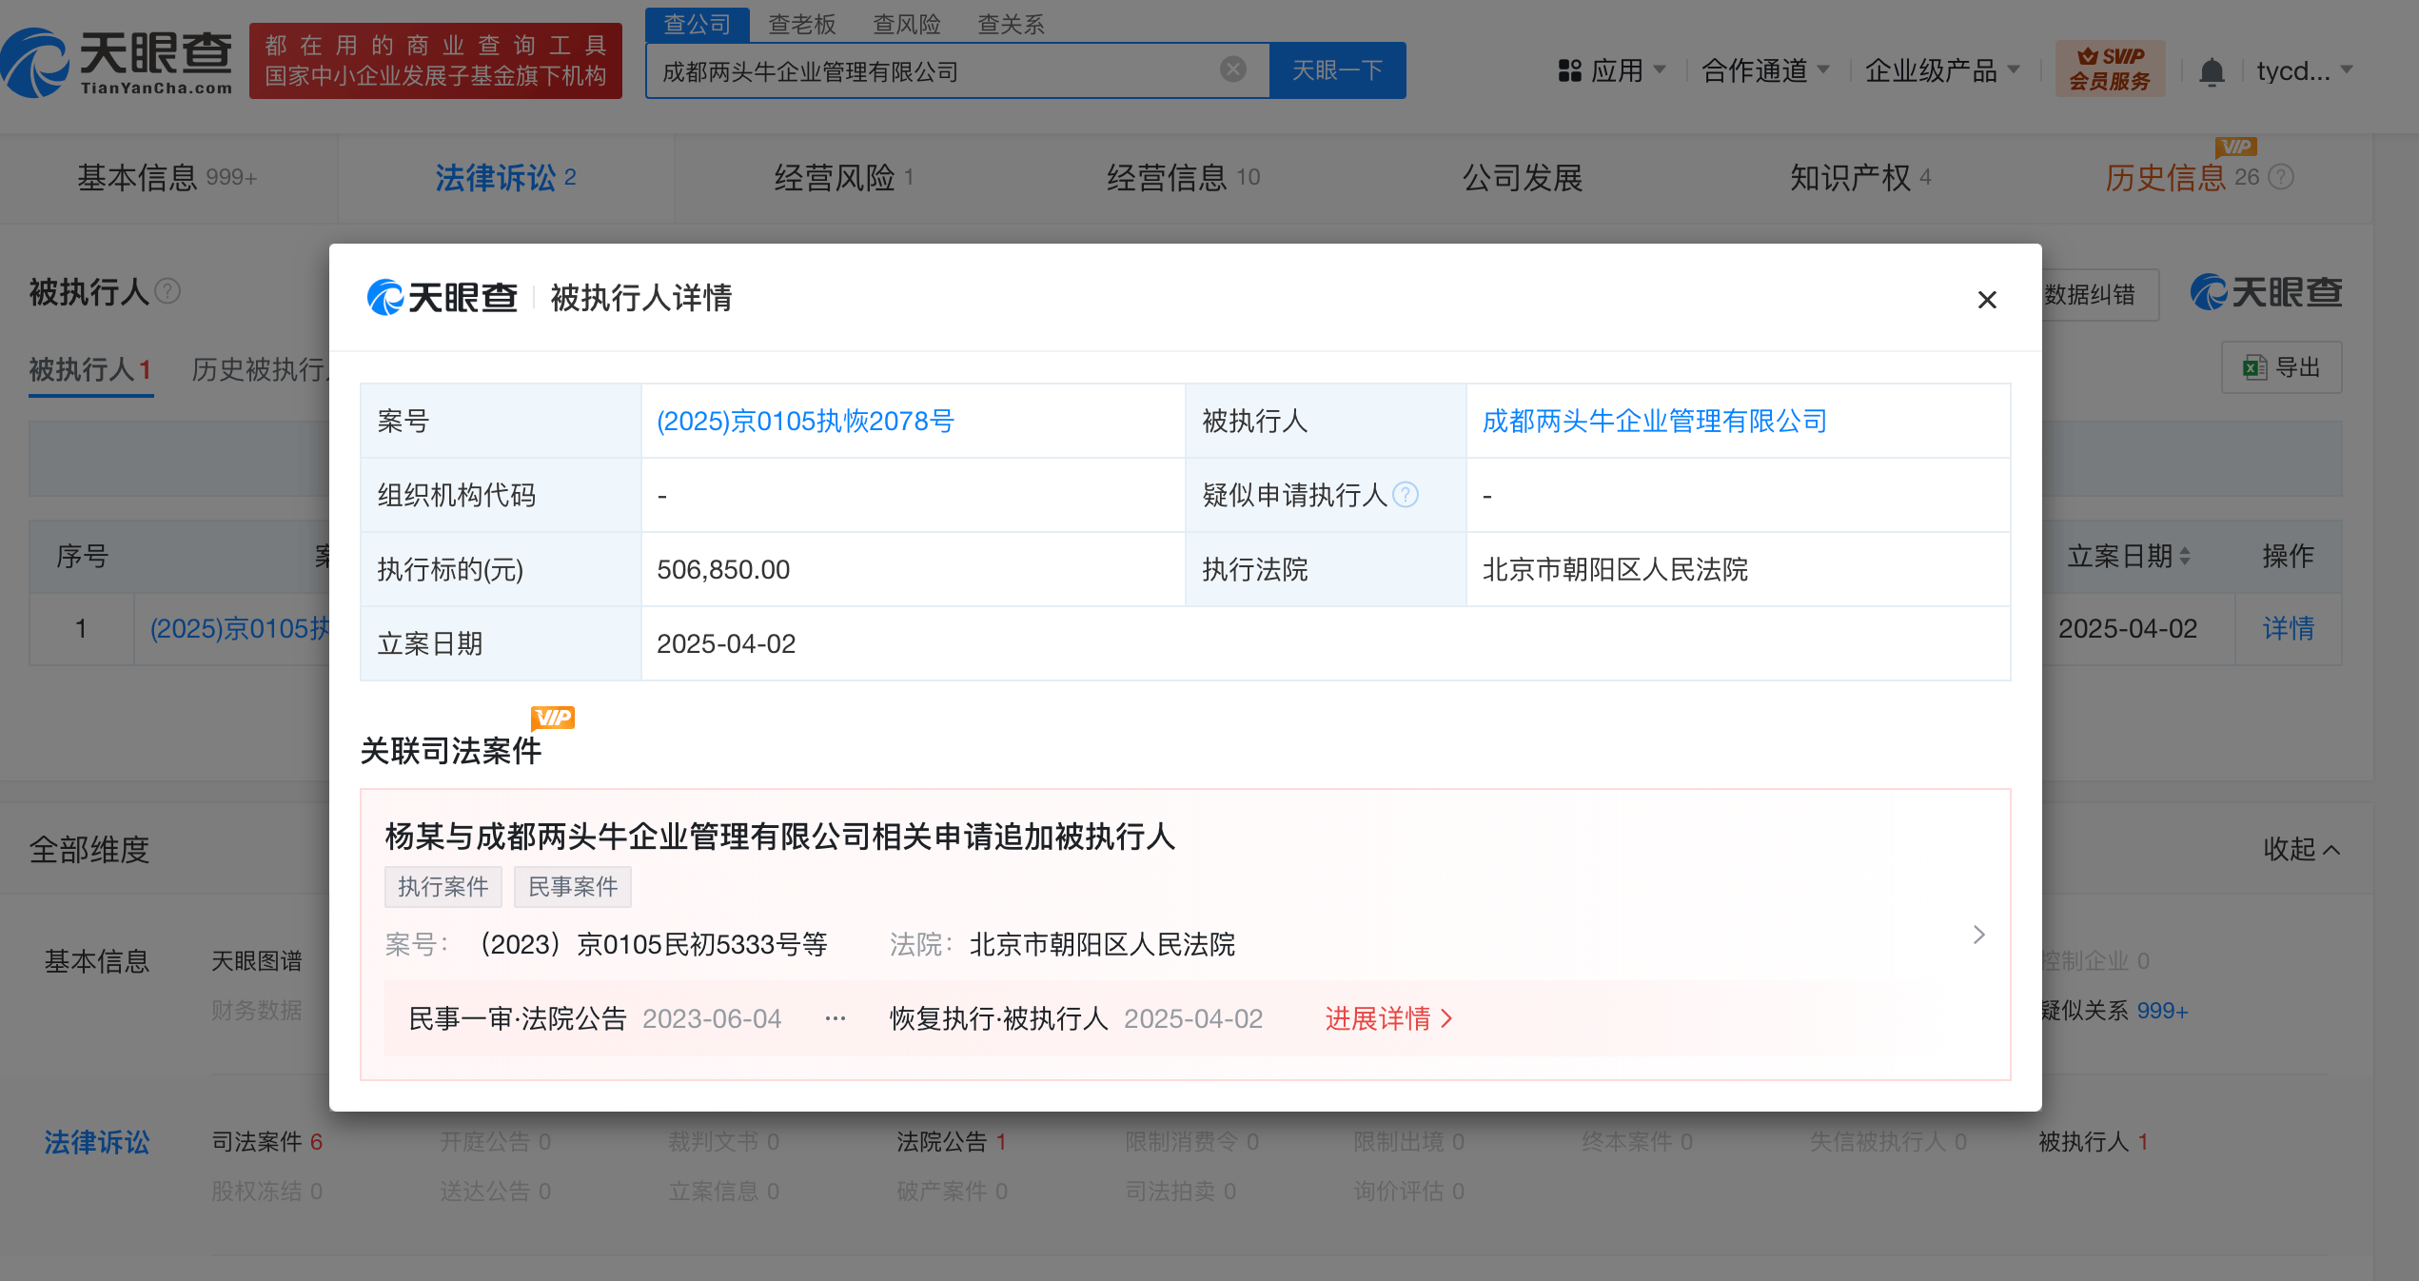Screen dimensions: 2419x1281
Task: Open the 经营风险 tab
Action: [843, 177]
